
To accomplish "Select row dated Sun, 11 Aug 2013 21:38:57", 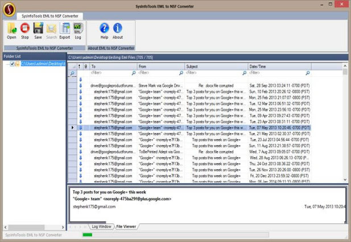I will (x=189, y=146).
